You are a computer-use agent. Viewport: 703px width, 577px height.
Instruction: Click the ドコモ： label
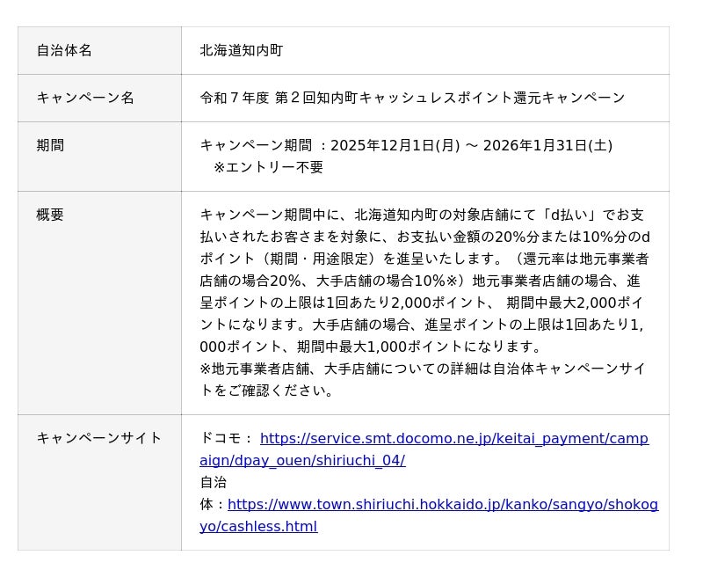point(228,438)
